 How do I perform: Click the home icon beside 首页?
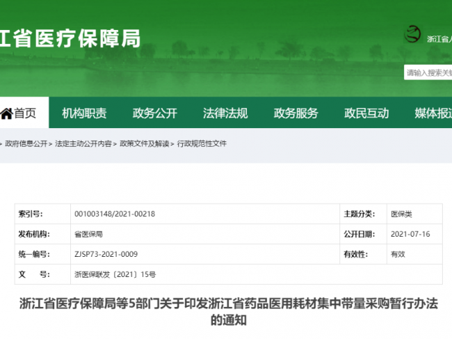pyautogui.click(x=6, y=113)
